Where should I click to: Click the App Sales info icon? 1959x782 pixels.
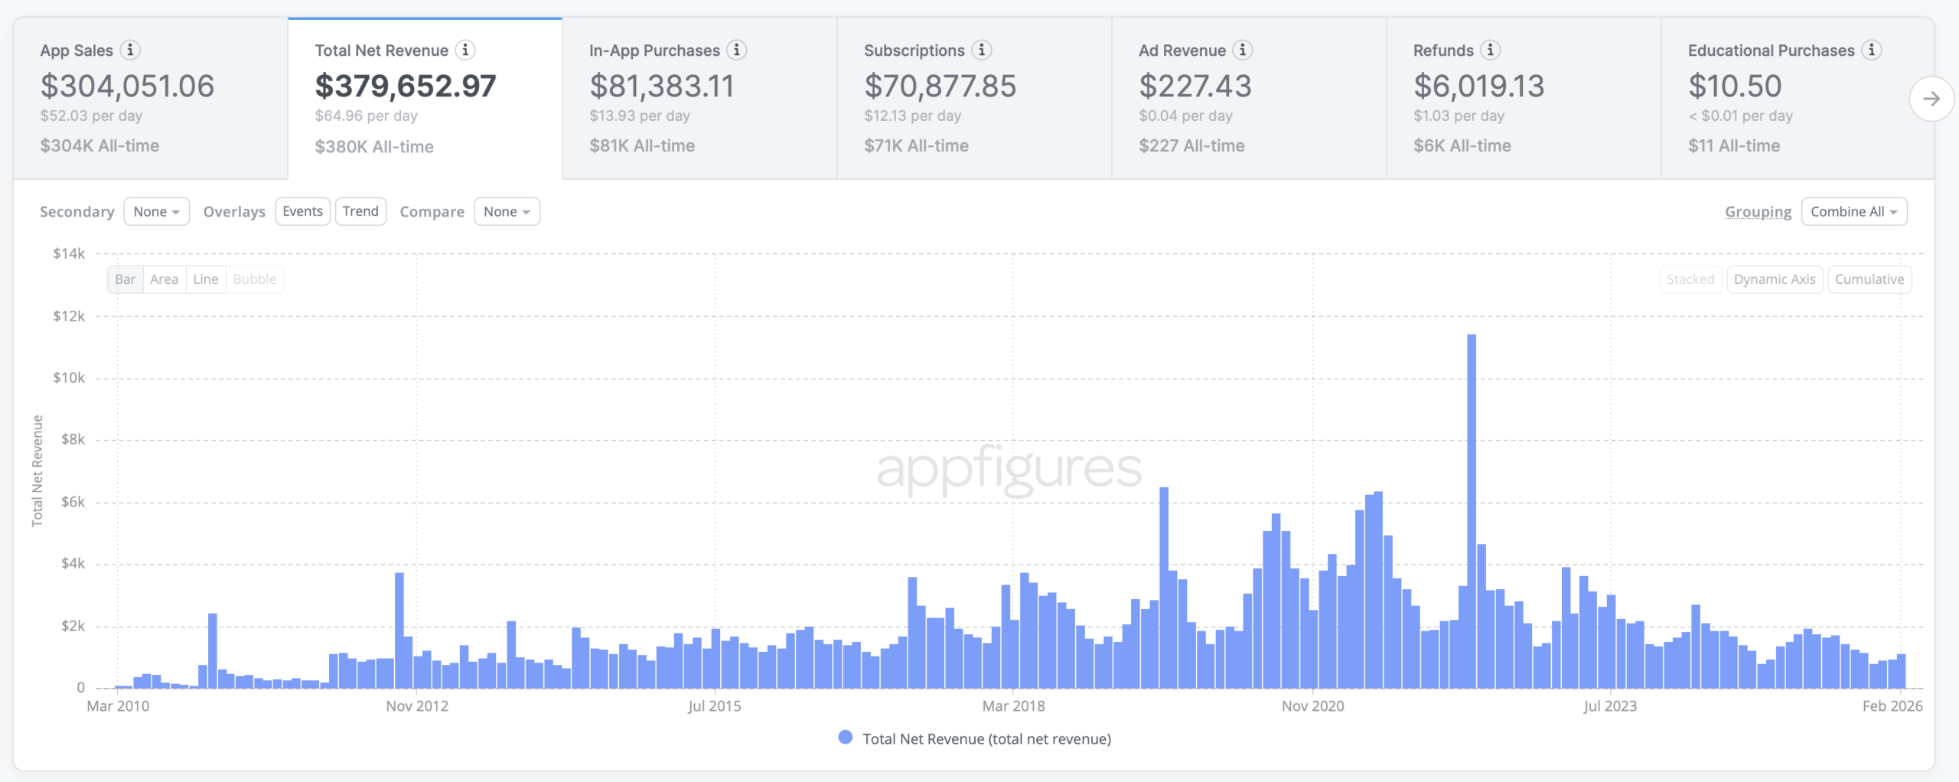[130, 51]
